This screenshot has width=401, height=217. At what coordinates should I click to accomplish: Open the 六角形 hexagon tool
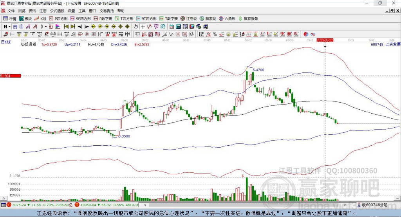pos(227,19)
